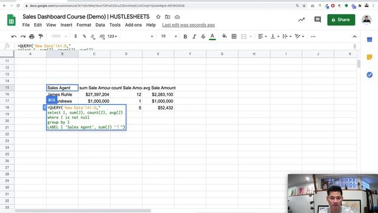Open the Format menu
Image resolution: width=378 pixels, height=213 pixels.
(x=84, y=25)
